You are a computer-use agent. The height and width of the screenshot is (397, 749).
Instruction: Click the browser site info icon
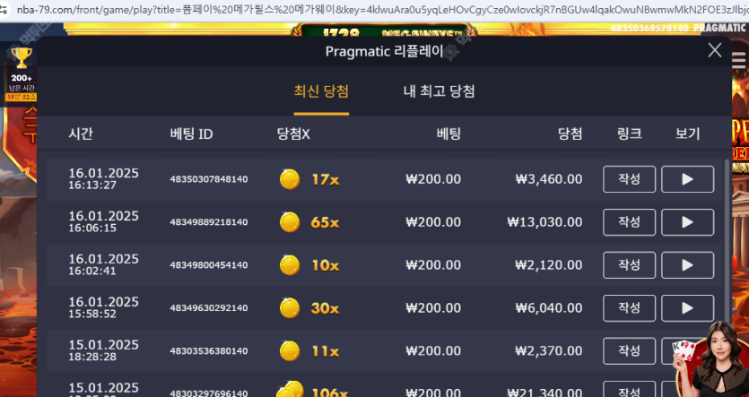[4, 10]
